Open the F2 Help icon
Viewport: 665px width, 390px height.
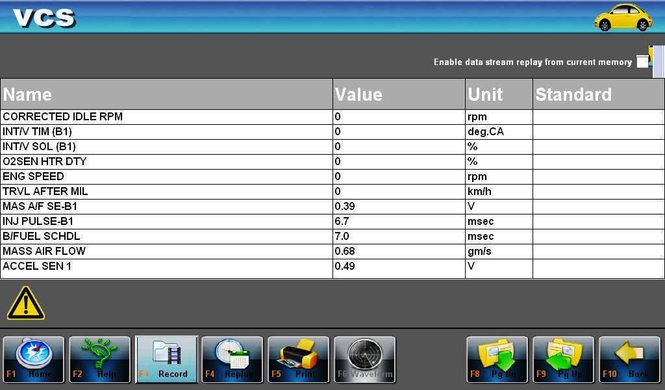pos(99,359)
